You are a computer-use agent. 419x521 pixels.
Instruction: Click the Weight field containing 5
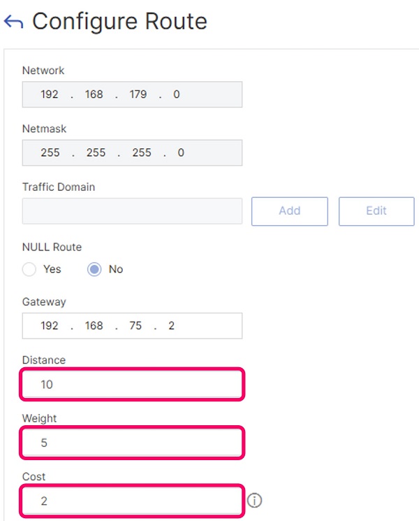[132, 442]
